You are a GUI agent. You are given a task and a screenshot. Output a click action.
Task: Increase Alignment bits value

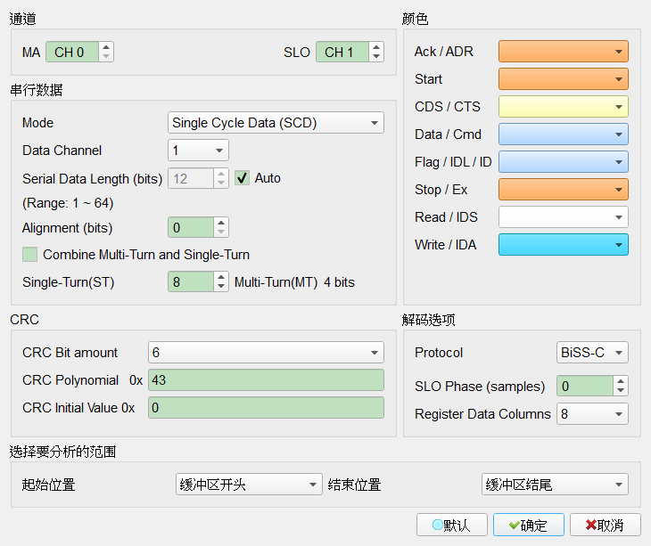click(221, 223)
